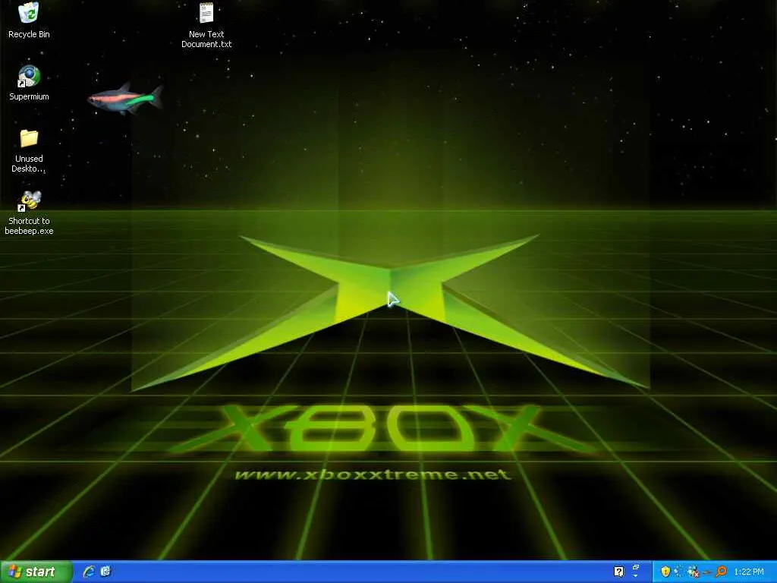Image resolution: width=777 pixels, height=583 pixels.
Task: Open the Start menu
Action: click(x=36, y=572)
